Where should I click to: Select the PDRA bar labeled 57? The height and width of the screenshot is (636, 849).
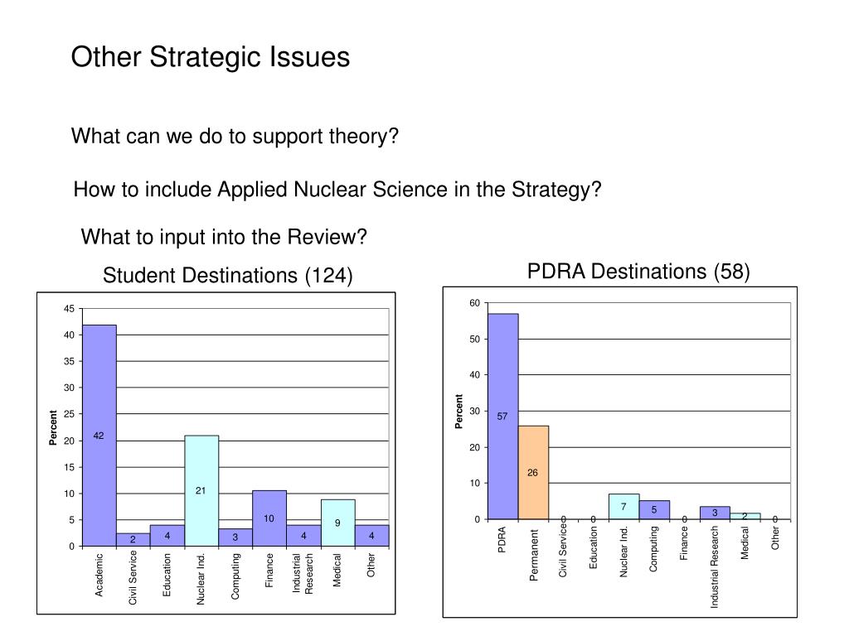coord(503,417)
